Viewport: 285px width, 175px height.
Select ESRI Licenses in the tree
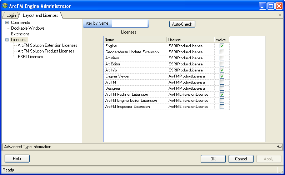coord(30,57)
